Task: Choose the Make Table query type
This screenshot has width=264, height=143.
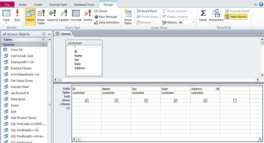Action: click(x=41, y=17)
